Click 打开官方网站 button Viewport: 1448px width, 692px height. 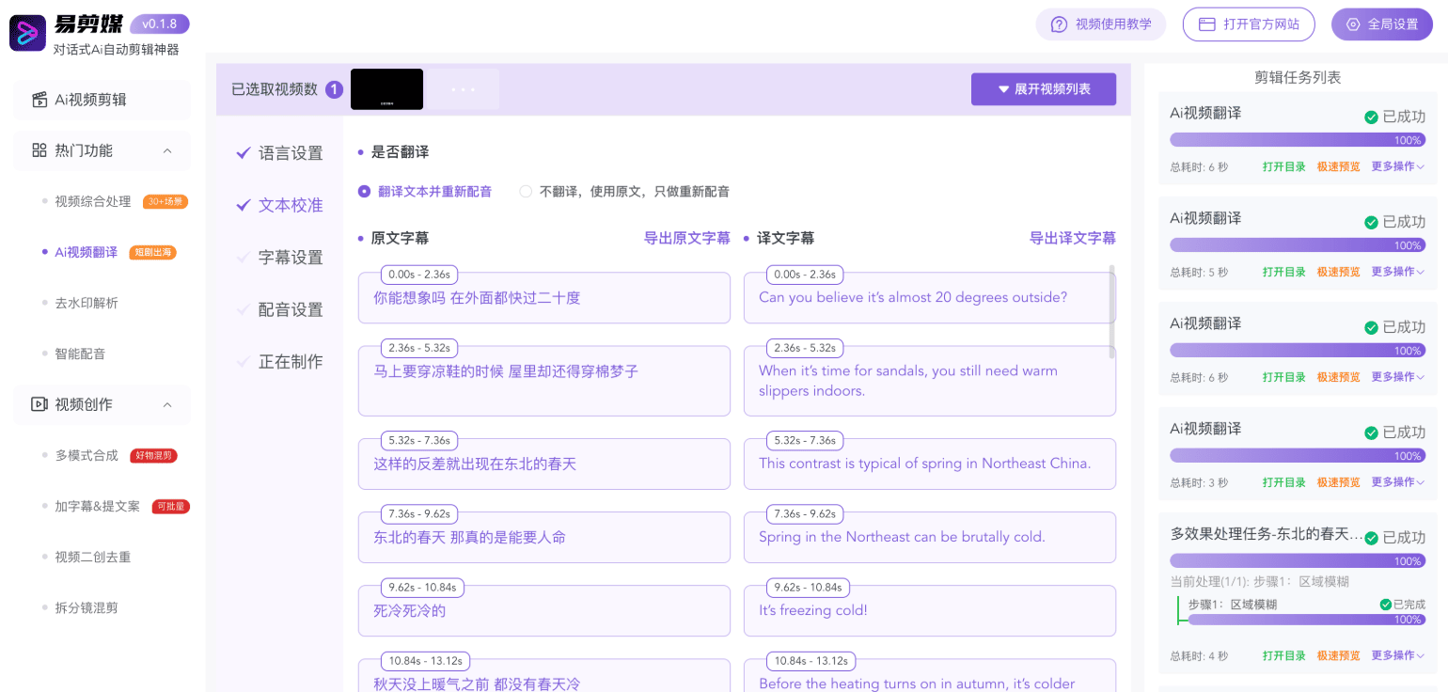point(1248,24)
